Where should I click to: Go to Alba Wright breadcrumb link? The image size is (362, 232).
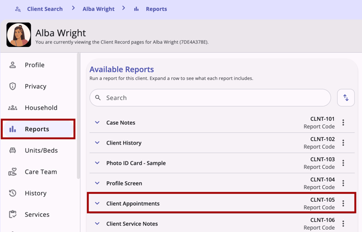tap(98, 9)
